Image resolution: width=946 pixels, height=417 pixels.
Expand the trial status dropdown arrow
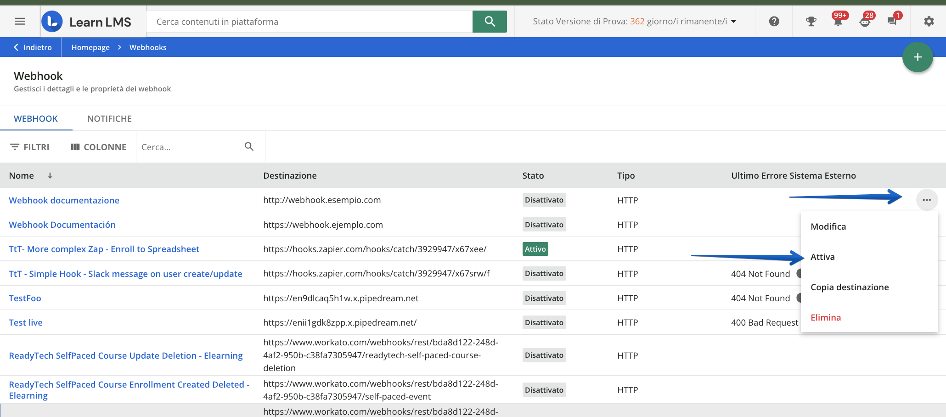pos(733,22)
